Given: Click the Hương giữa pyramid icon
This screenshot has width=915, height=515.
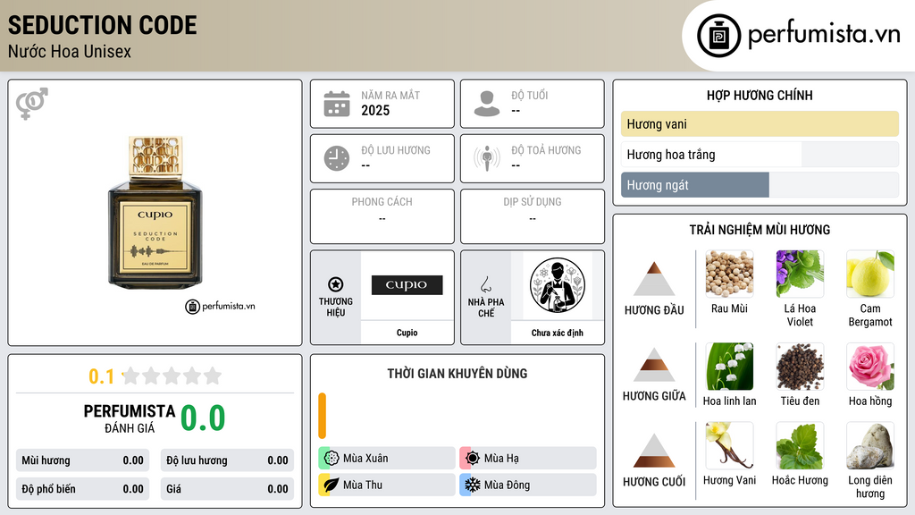Looking at the screenshot, I should click(654, 365).
